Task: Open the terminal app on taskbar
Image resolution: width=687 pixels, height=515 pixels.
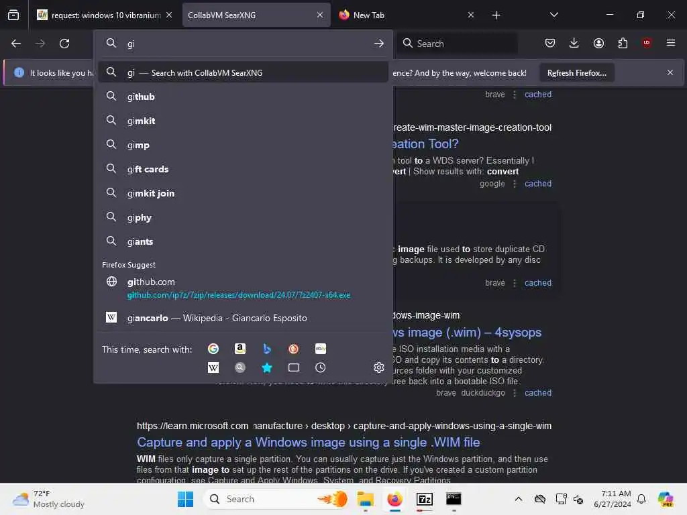Action: click(454, 499)
